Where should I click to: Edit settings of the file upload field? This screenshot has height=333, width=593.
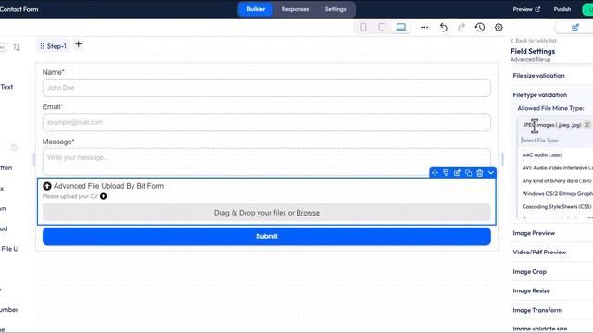tap(457, 173)
